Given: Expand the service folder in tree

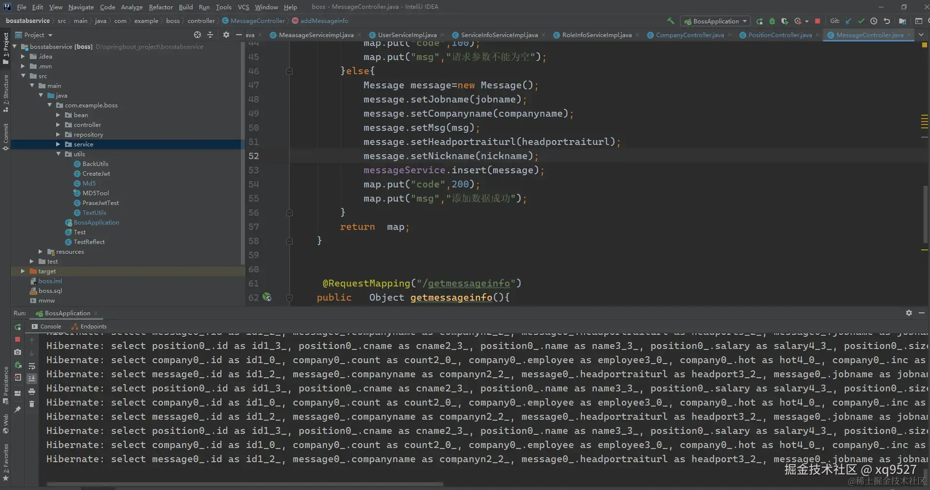Looking at the screenshot, I should coord(58,144).
